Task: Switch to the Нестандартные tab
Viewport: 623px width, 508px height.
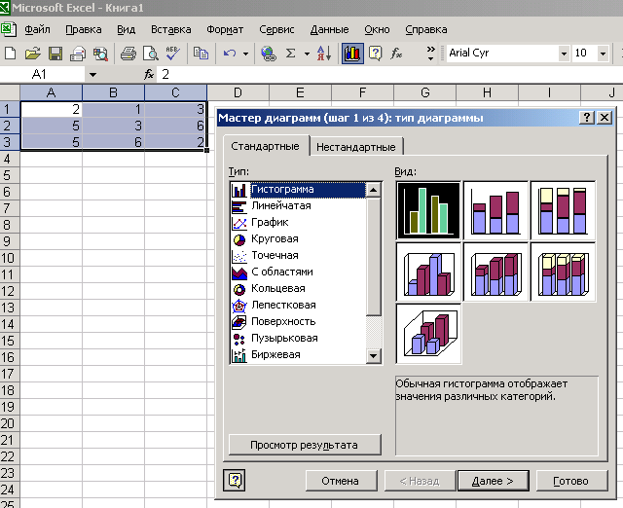Action: click(x=356, y=147)
